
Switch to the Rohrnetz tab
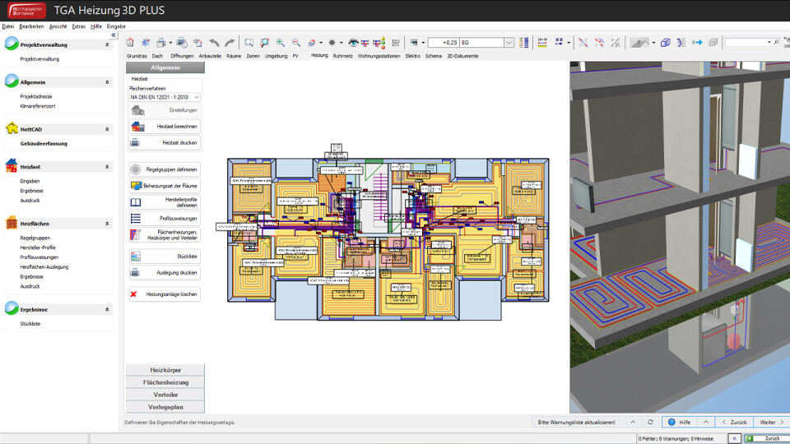click(343, 56)
